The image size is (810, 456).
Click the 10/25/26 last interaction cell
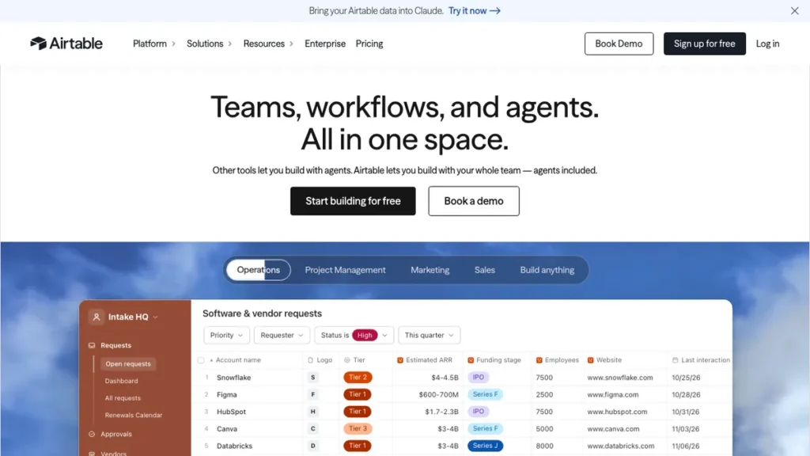(686, 378)
